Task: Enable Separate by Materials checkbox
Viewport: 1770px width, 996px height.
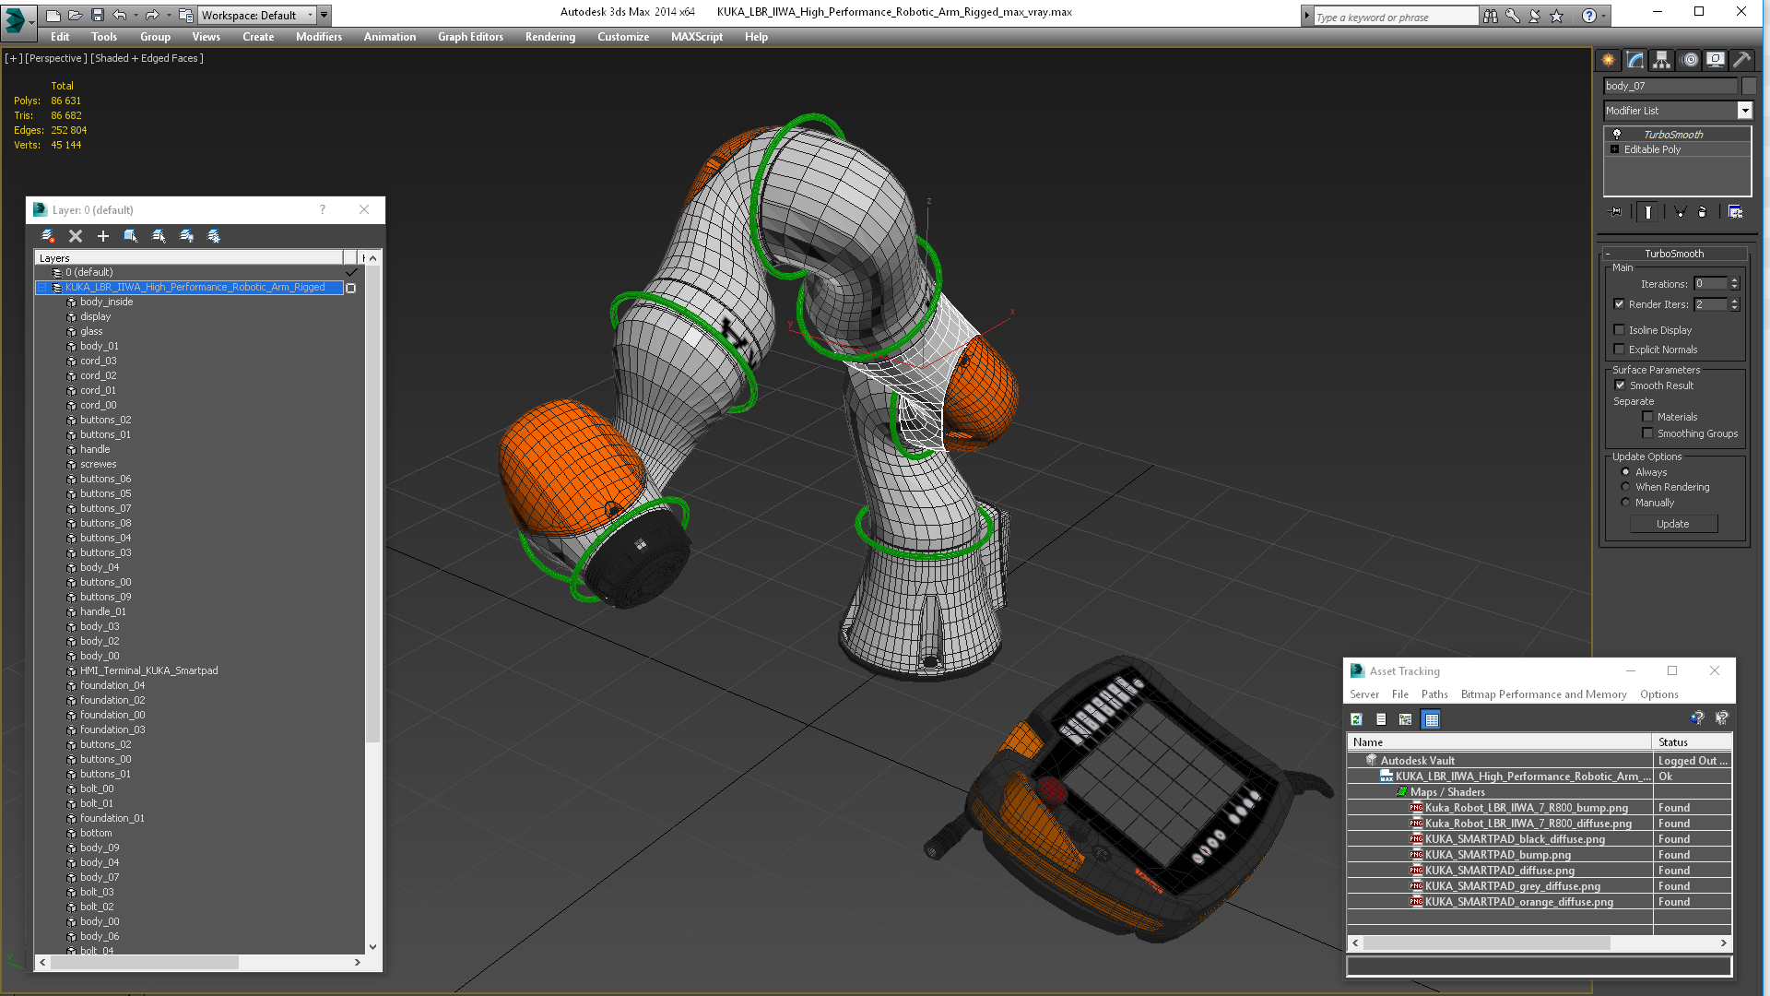Action: (x=1647, y=417)
